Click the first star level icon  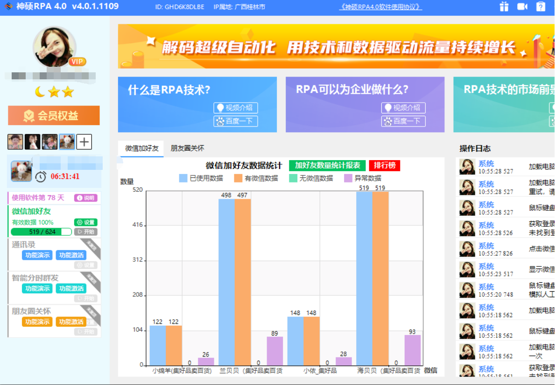tap(54, 92)
